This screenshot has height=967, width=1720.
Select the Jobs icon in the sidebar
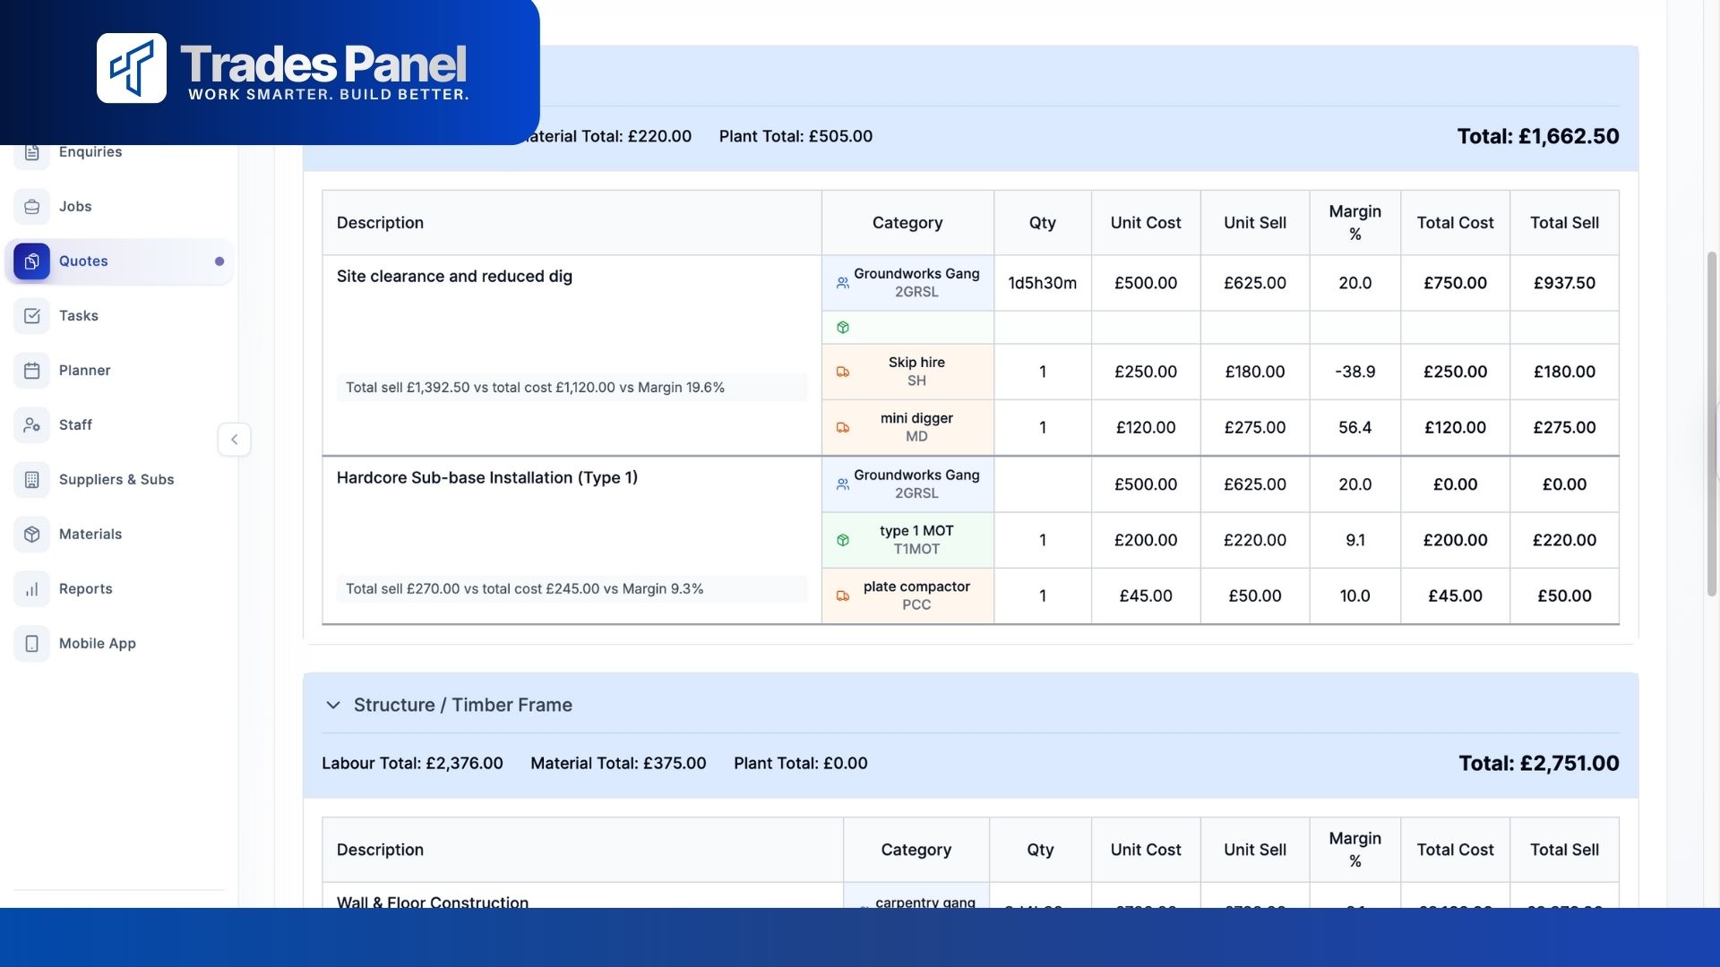(x=32, y=206)
